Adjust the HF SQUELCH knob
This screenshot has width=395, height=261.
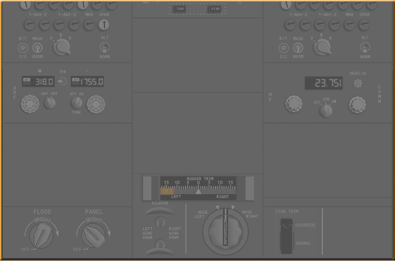[x=357, y=84]
